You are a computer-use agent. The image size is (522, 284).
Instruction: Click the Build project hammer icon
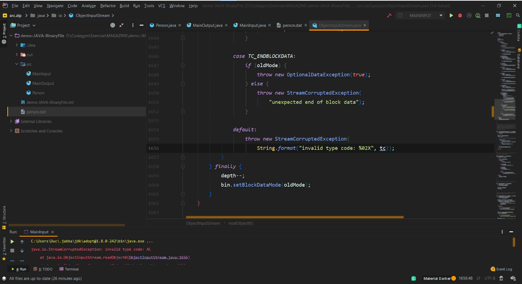click(389, 15)
